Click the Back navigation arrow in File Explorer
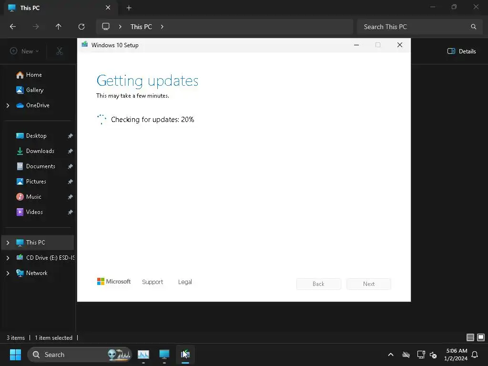Viewport: 488px width, 366px height. click(x=13, y=27)
